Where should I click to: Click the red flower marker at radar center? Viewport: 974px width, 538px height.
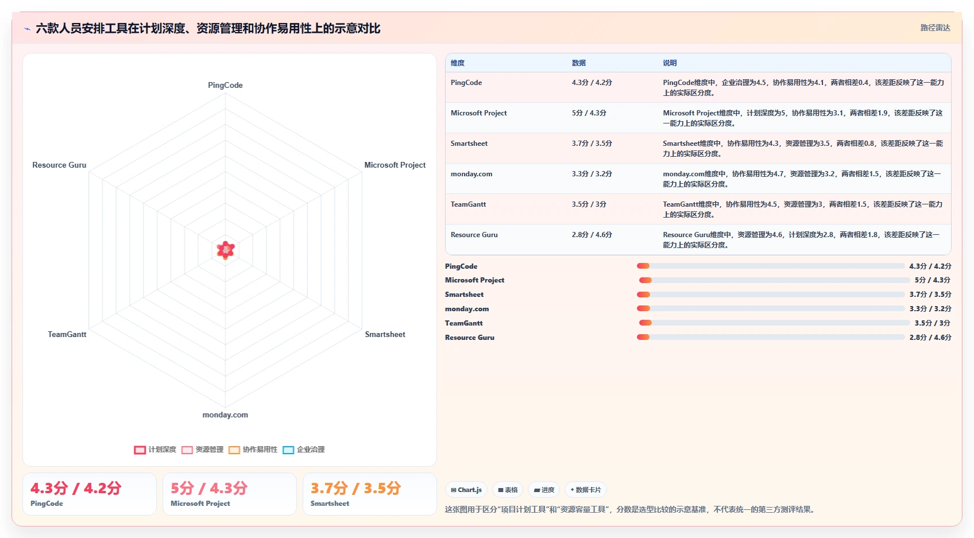pos(226,250)
